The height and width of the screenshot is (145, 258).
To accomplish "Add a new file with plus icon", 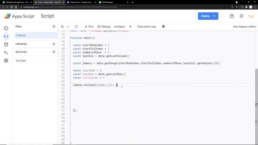I will coord(54,27).
